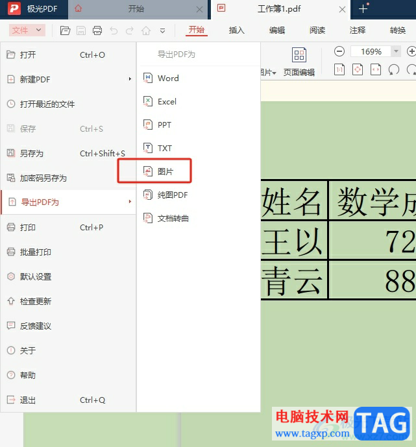The width and height of the screenshot is (416, 447).
Task: Choose 文档转曲 convert to curves
Action: (199, 219)
